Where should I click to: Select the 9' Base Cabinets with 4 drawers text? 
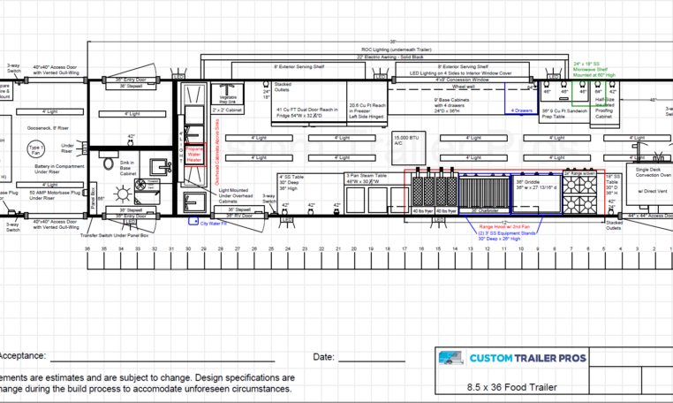451,105
